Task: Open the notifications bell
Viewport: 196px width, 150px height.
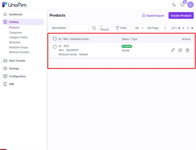Action: 182,5
